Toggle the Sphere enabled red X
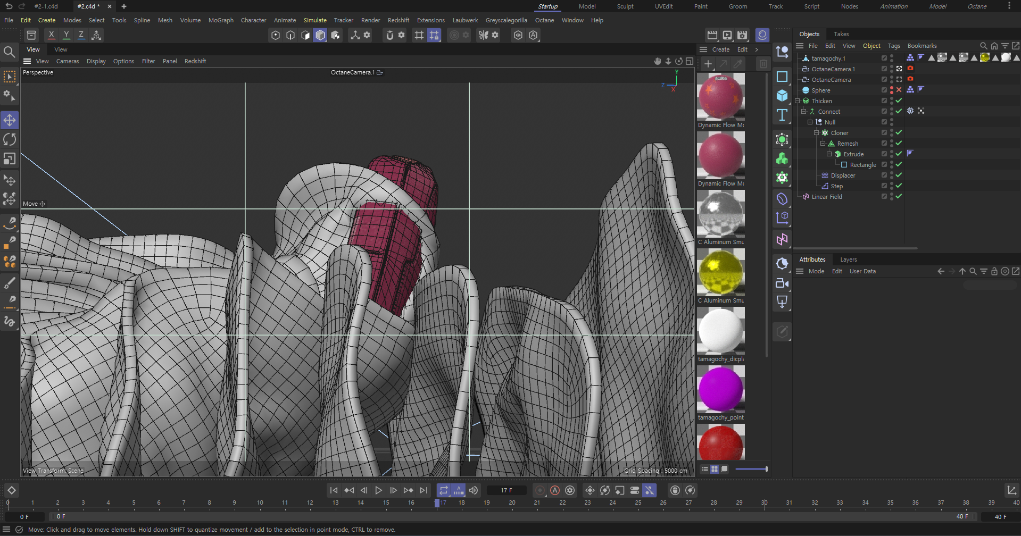Image resolution: width=1021 pixels, height=536 pixels. (899, 90)
